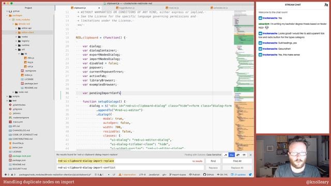The width and height of the screenshot is (331, 186).
Task: Click the Find button
Action: 213,161
